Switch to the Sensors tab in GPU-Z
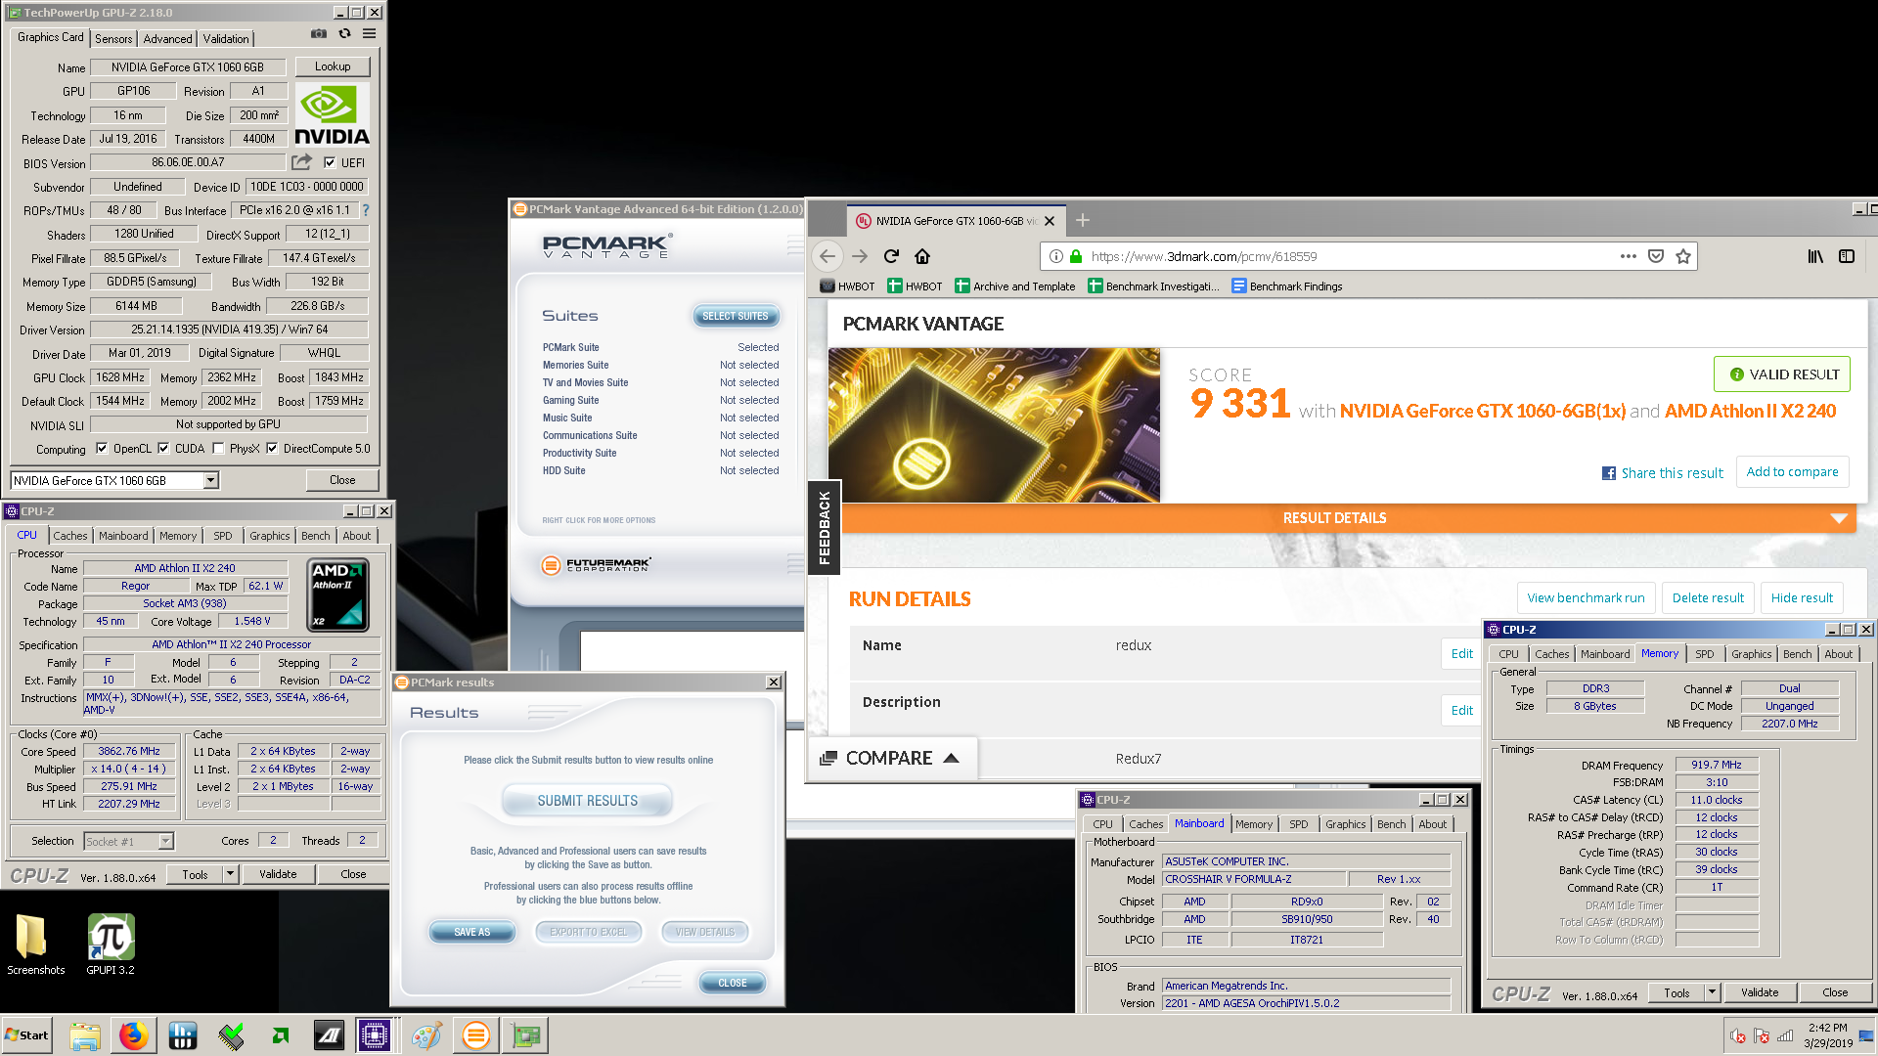 point(113,39)
